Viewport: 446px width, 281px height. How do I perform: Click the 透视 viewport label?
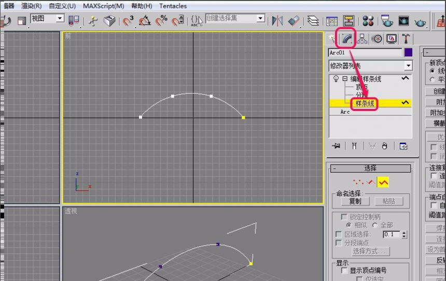(x=71, y=211)
